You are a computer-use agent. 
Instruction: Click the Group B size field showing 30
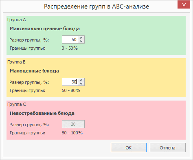[70, 82]
